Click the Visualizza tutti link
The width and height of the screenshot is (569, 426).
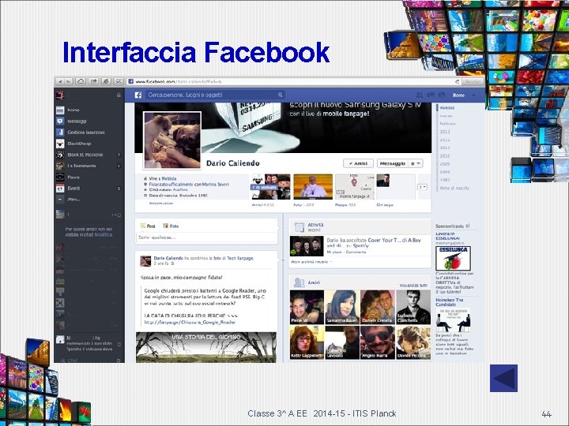[413, 285]
